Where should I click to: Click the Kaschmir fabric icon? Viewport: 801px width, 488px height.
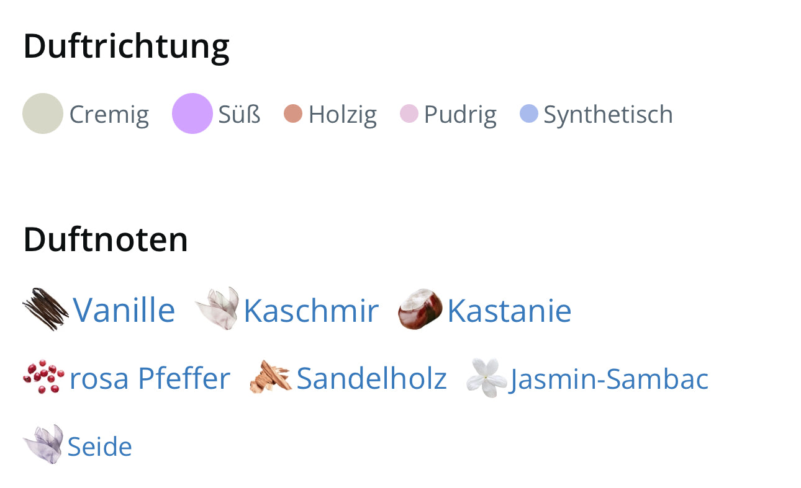coord(217,308)
